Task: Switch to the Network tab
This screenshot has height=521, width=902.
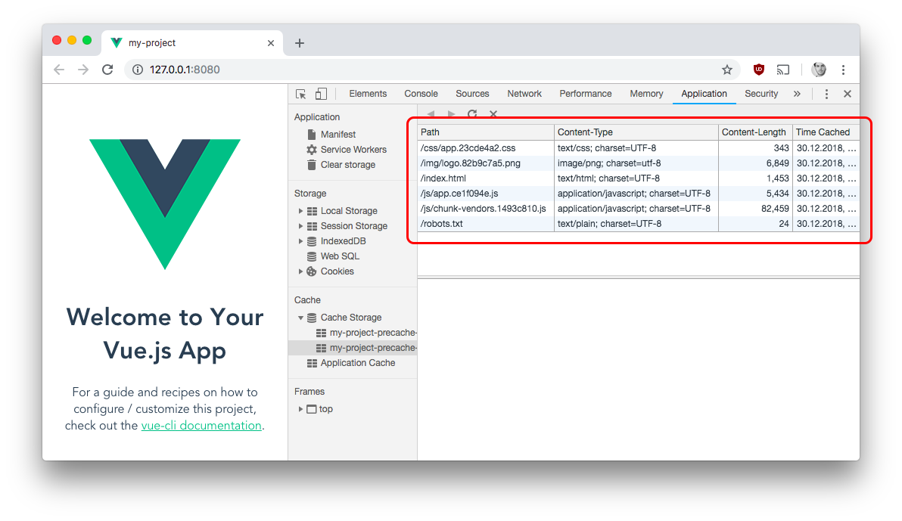Action: tap(524, 94)
